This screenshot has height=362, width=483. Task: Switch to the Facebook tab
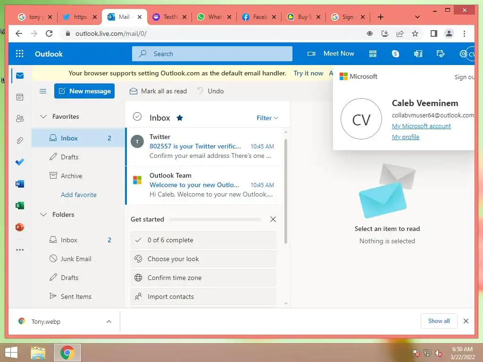259,17
